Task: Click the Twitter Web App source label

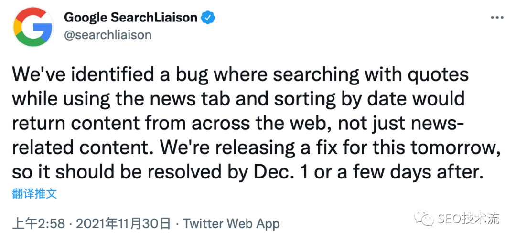Action: point(231,223)
